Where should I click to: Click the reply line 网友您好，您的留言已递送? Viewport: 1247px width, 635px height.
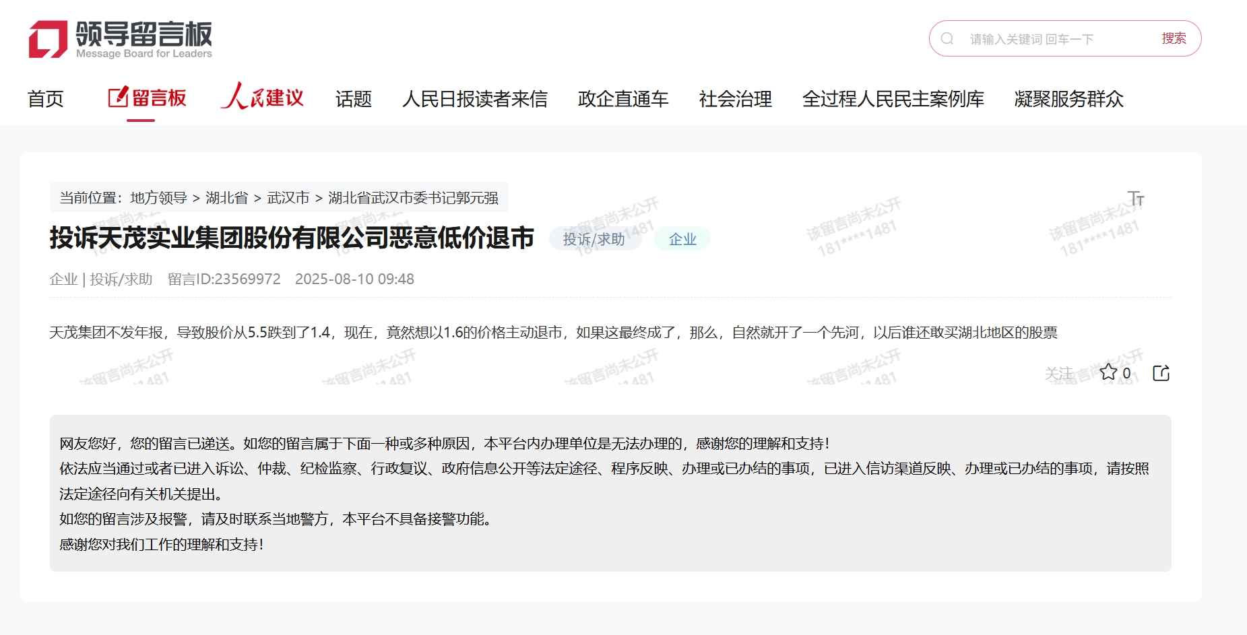pos(445,444)
